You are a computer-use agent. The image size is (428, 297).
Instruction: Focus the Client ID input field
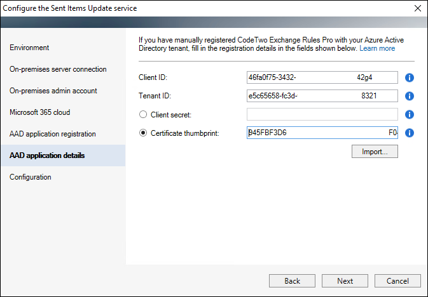(322, 77)
